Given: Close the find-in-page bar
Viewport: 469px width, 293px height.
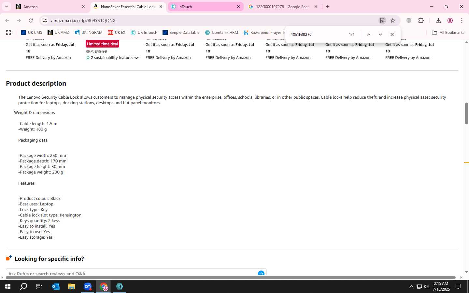Looking at the screenshot, I should tap(392, 35).
